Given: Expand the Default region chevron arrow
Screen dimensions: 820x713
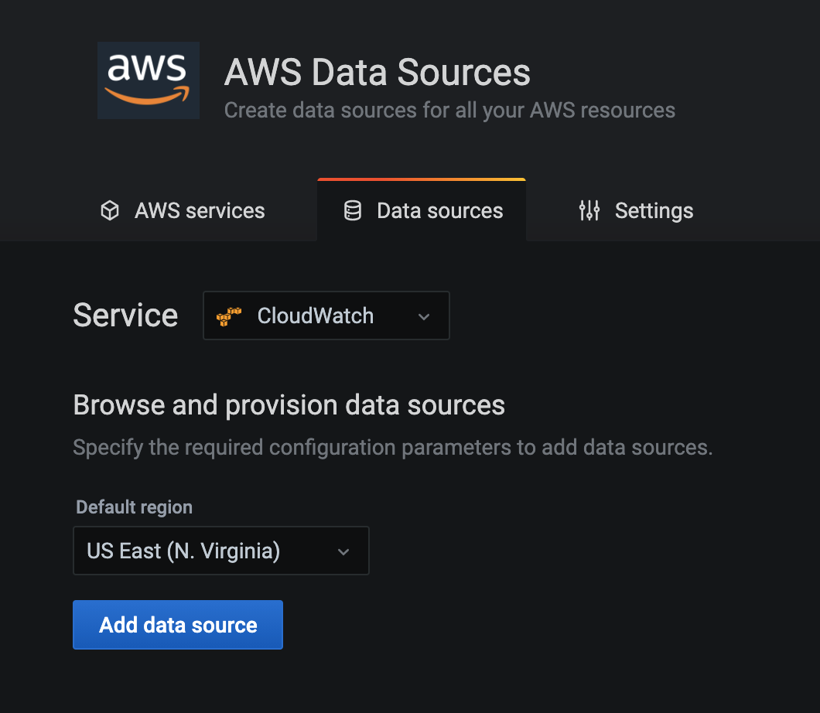Looking at the screenshot, I should [343, 551].
